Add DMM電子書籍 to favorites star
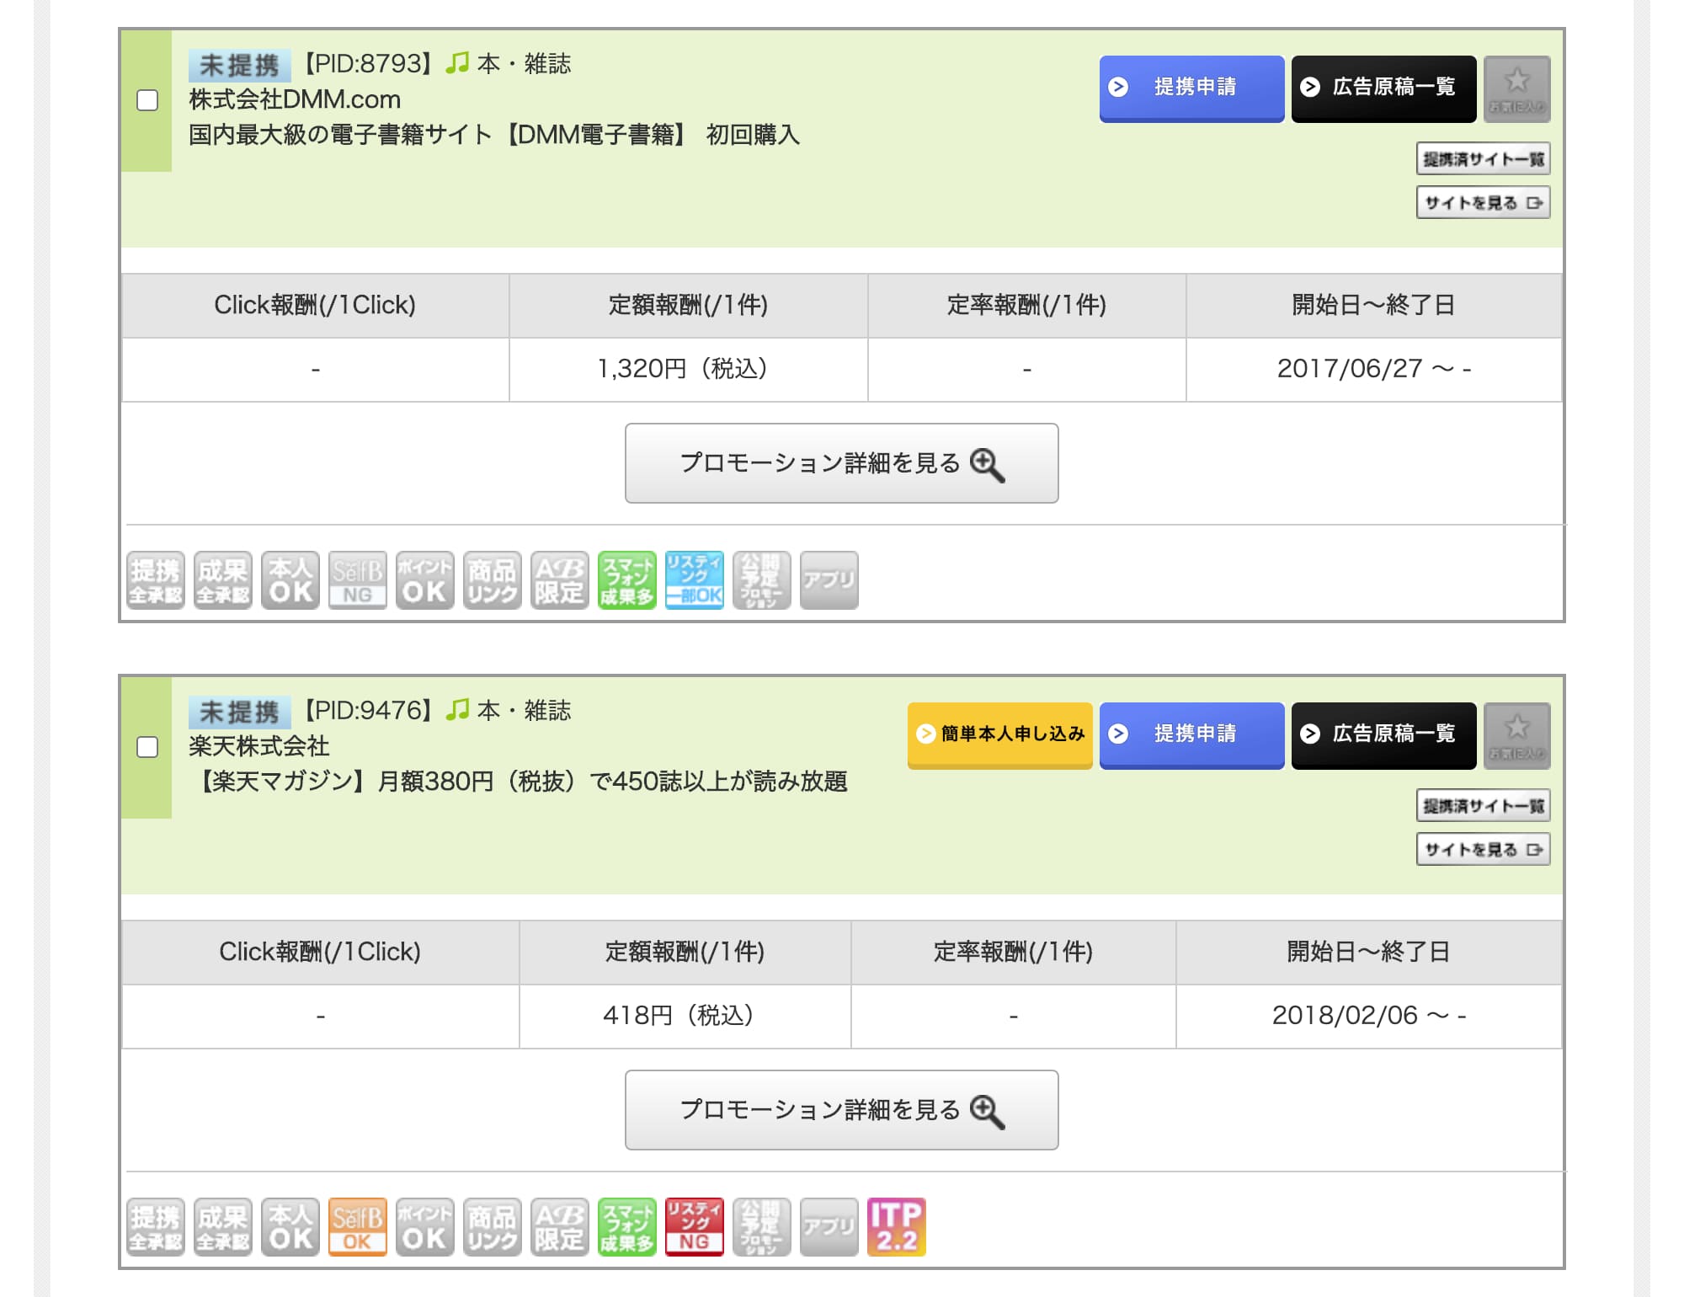 1516,88
